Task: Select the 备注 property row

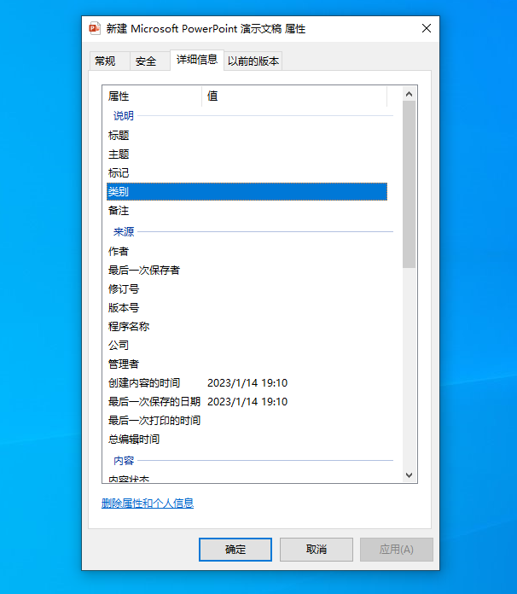Action: tap(247, 211)
